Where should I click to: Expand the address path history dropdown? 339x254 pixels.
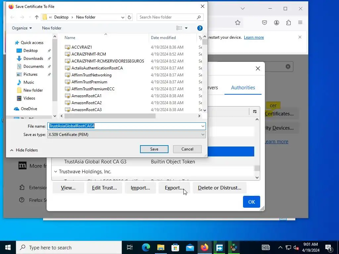(x=122, y=17)
